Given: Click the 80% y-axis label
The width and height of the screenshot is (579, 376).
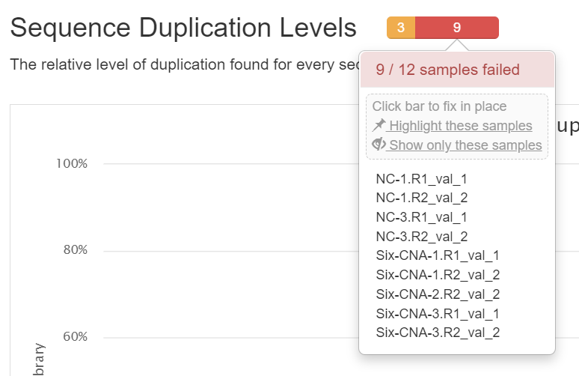Looking at the screenshot, I should 74,250.
